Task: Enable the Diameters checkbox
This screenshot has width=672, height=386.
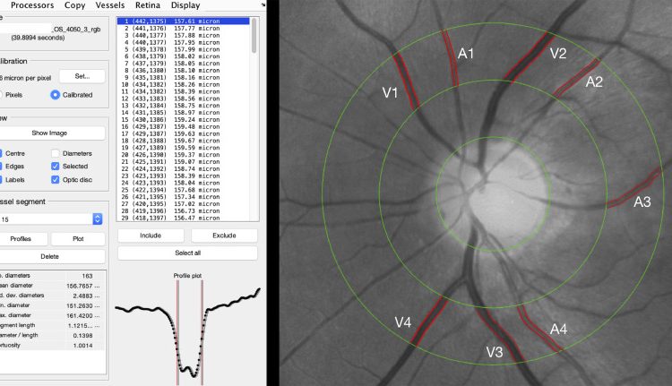Action: point(56,153)
